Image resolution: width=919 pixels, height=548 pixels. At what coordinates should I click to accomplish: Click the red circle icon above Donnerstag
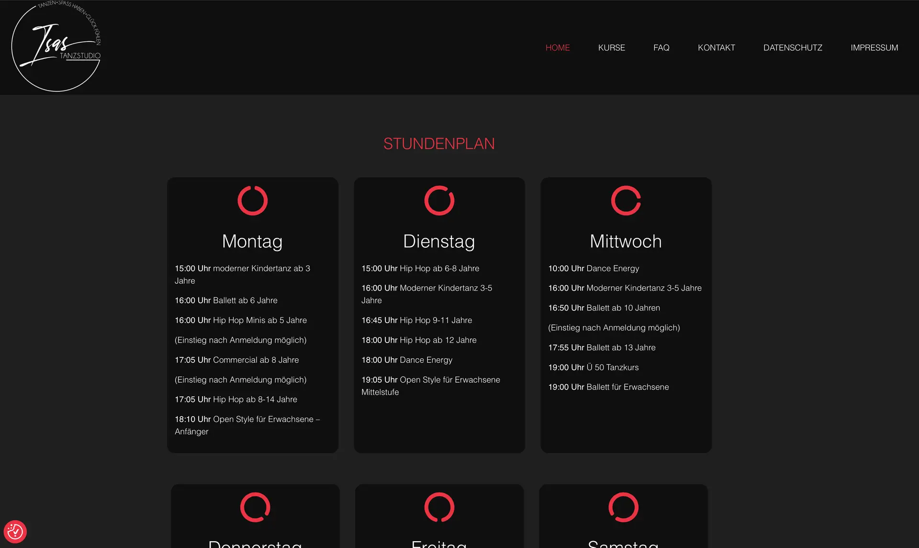(255, 507)
